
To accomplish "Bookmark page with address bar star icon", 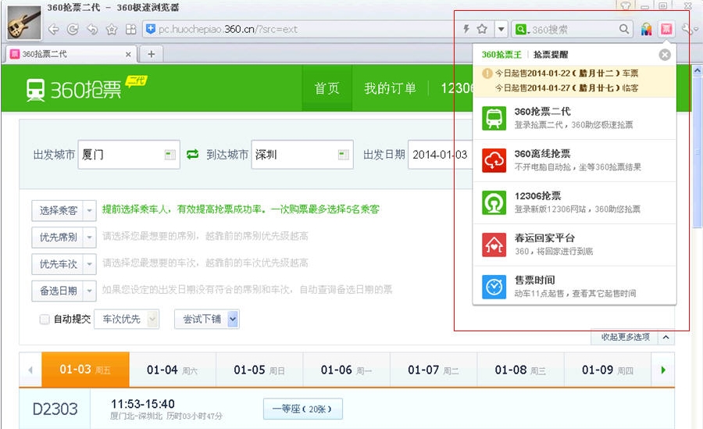I will (482, 29).
